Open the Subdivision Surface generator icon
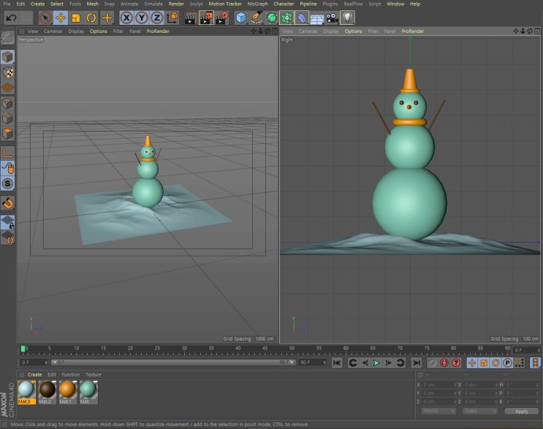Screen dimensions: 543x429 [272, 18]
